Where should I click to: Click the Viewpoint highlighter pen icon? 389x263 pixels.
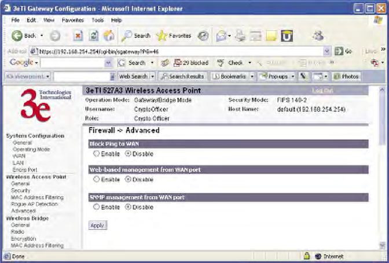coord(303,76)
